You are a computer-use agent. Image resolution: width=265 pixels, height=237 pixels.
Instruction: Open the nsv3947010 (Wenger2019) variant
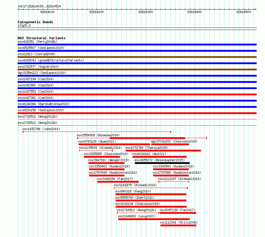pyautogui.click(x=108, y=160)
